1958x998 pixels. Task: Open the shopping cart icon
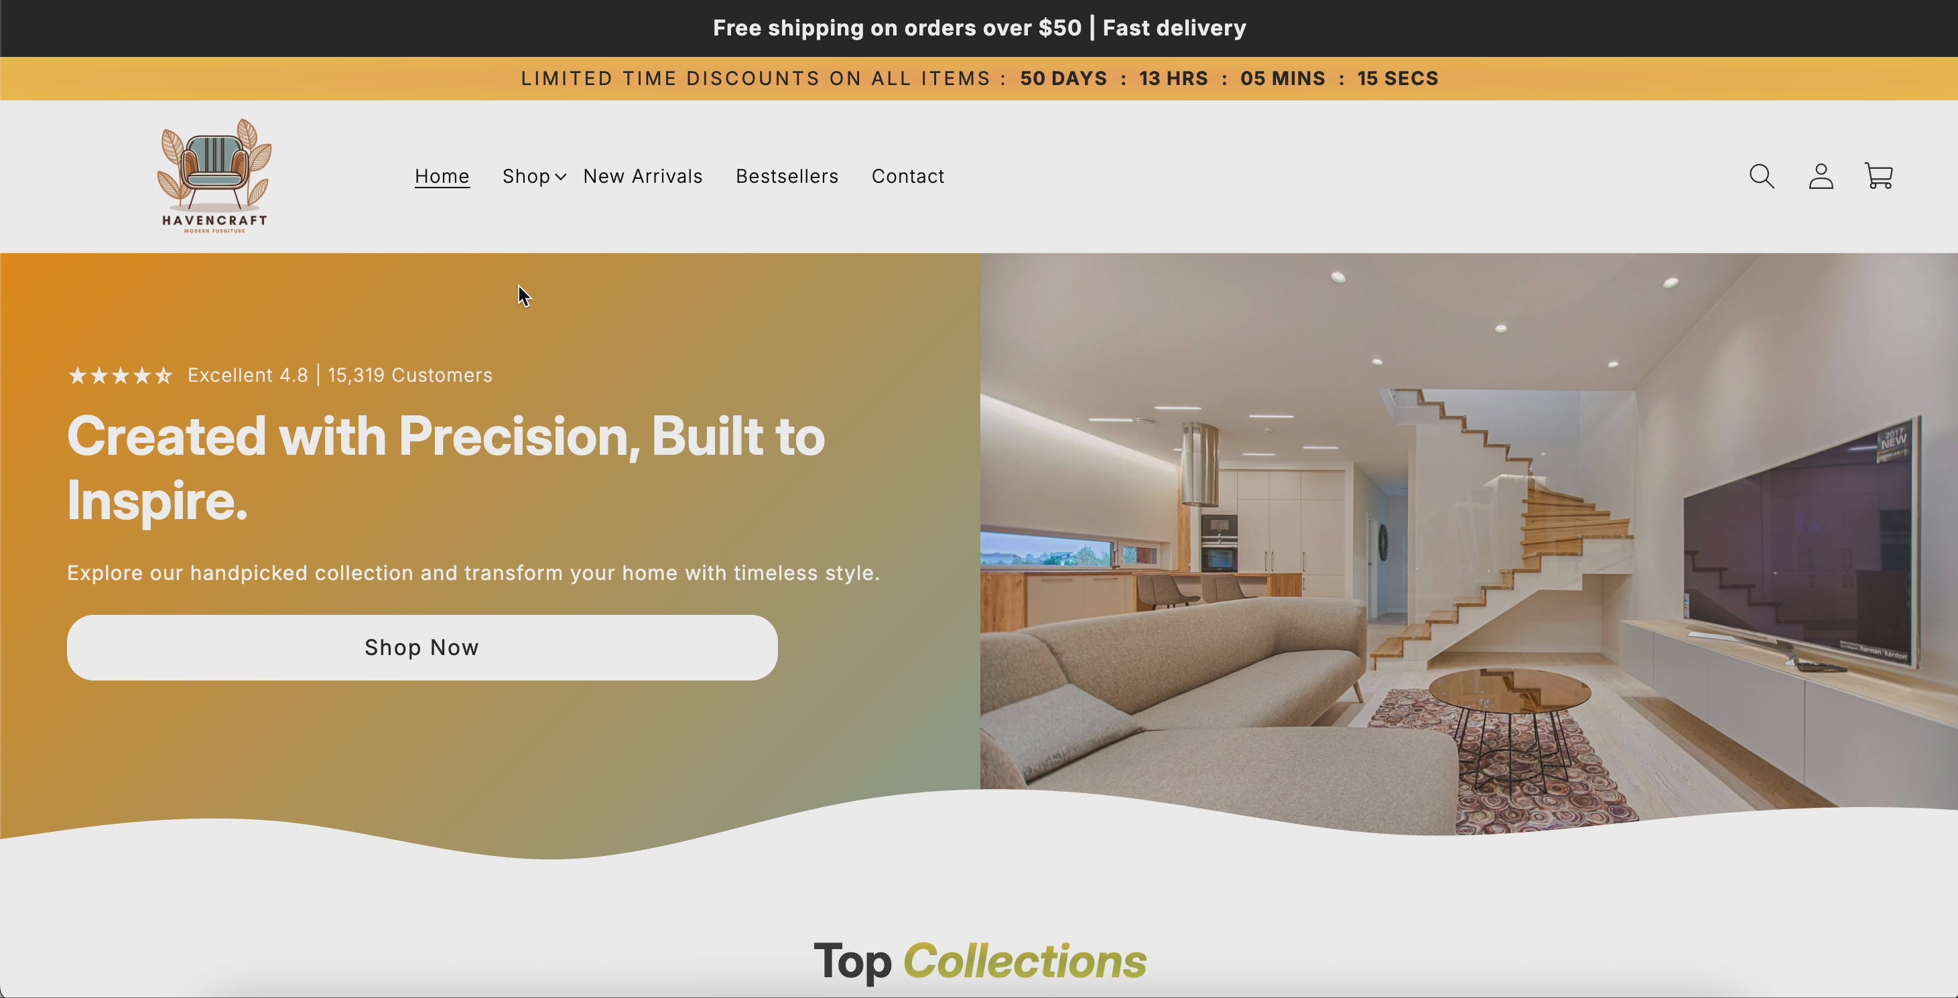[1879, 176]
